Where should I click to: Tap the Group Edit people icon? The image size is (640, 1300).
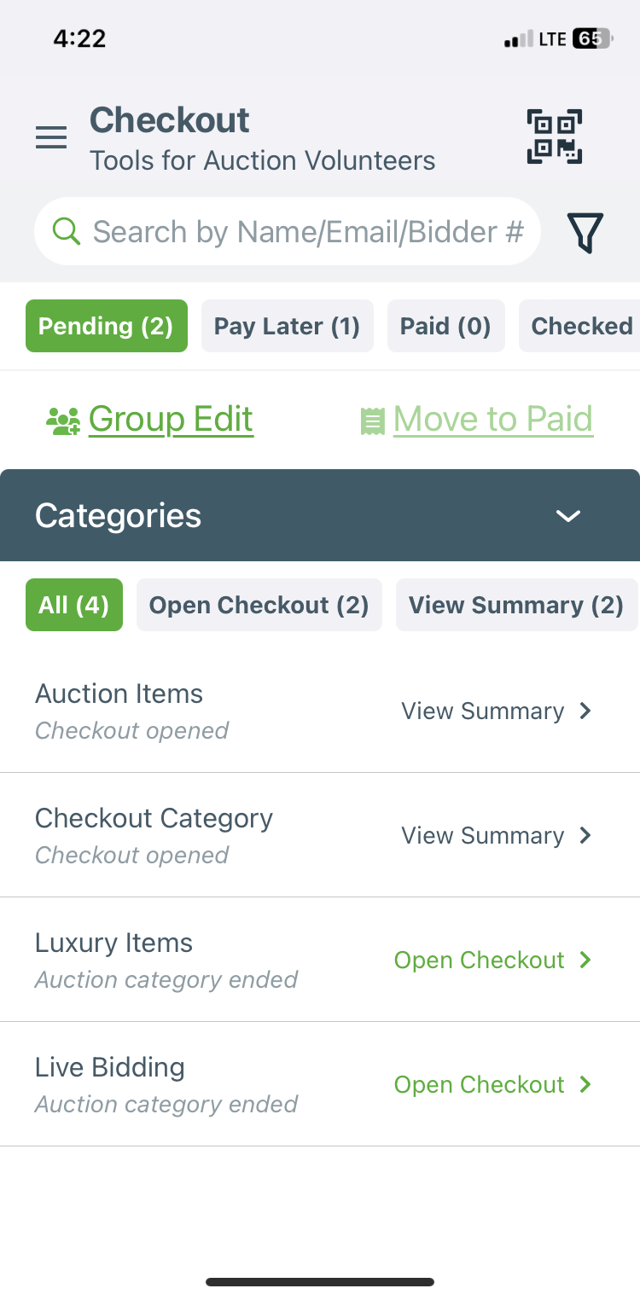pos(63,421)
